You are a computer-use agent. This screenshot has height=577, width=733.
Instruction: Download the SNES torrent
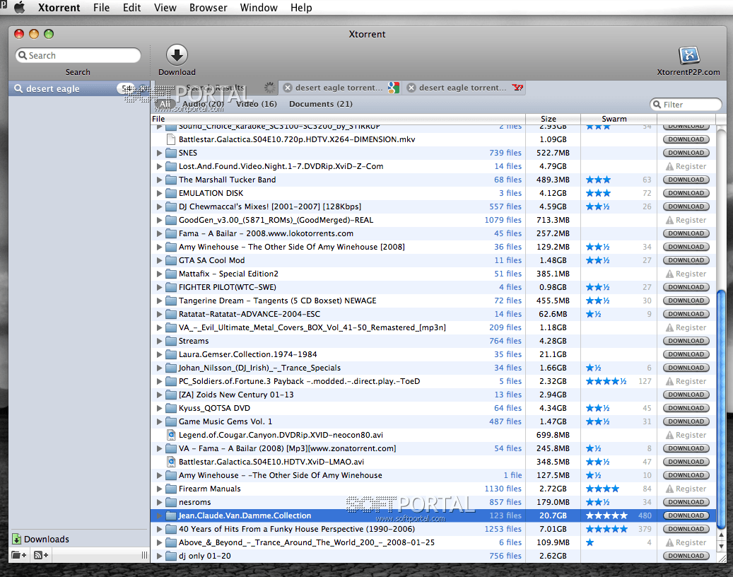(686, 153)
